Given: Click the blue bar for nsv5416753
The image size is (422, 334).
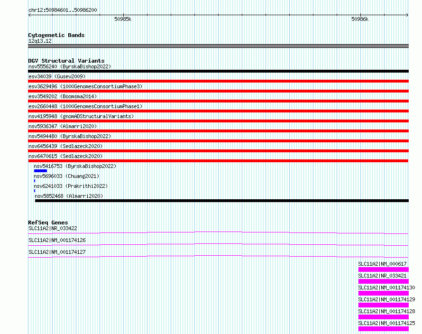Looking at the screenshot, I should (40, 171).
